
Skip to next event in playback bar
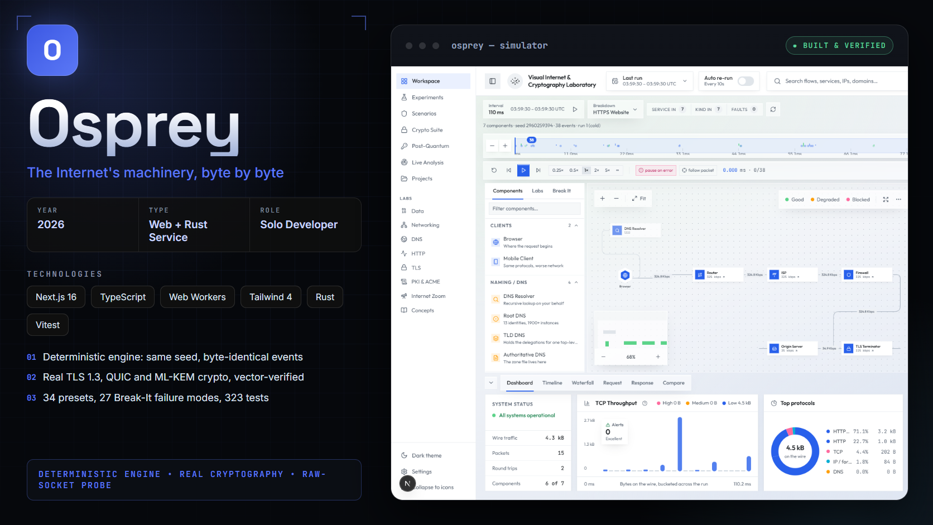(538, 170)
